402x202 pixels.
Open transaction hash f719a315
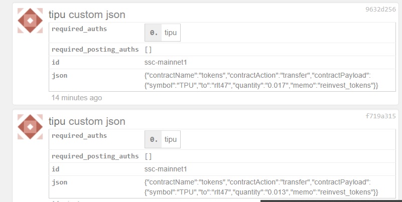[x=381, y=116]
